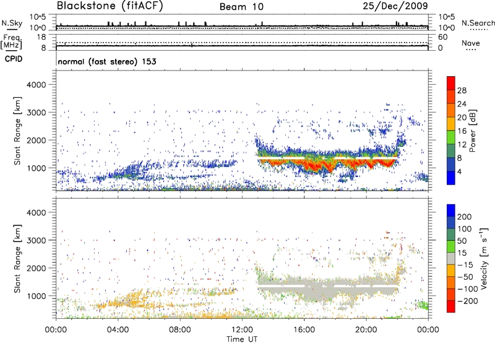Click the 'CPID' row label

[x=14, y=59]
